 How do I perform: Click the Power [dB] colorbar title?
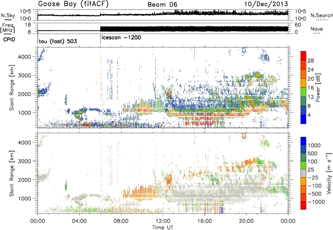pyautogui.click(x=318, y=88)
